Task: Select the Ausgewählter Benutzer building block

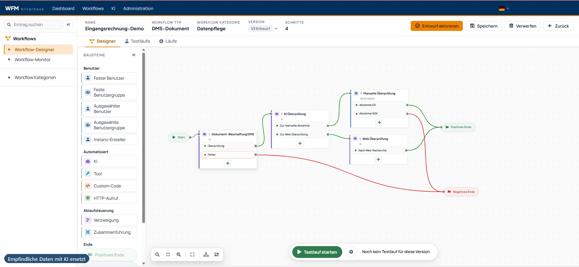Action: coord(109,109)
